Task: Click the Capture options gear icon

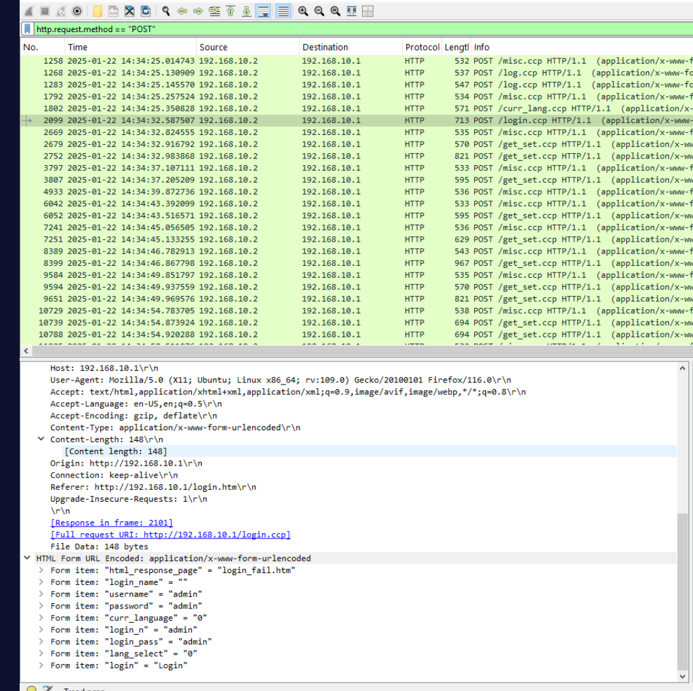Action: 77,11
